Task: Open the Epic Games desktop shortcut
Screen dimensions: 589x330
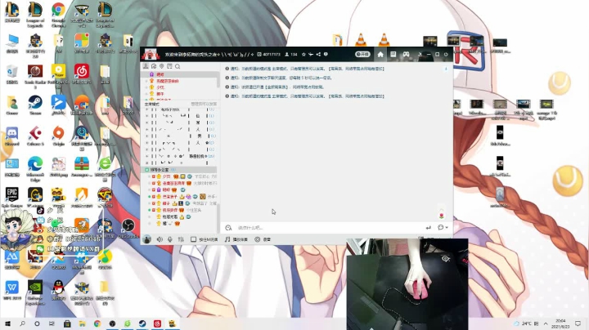Action: click(12, 197)
